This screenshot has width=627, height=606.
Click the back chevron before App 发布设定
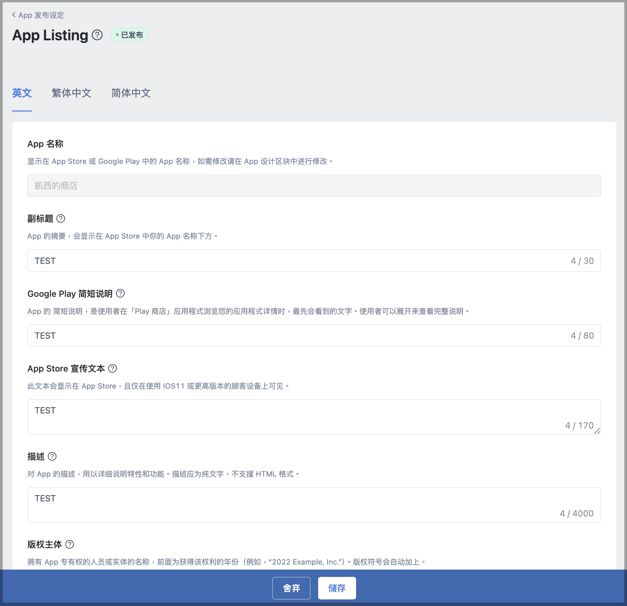click(14, 15)
